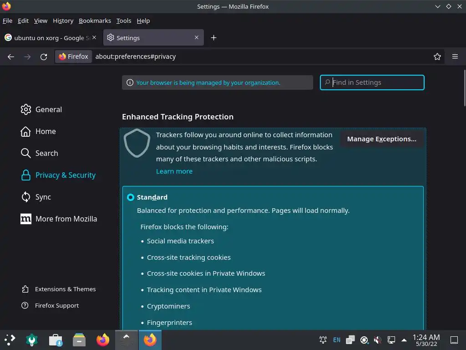This screenshot has height=350, width=466.
Task: Click the Cross-site tracking cookies list item
Action: tap(189, 257)
